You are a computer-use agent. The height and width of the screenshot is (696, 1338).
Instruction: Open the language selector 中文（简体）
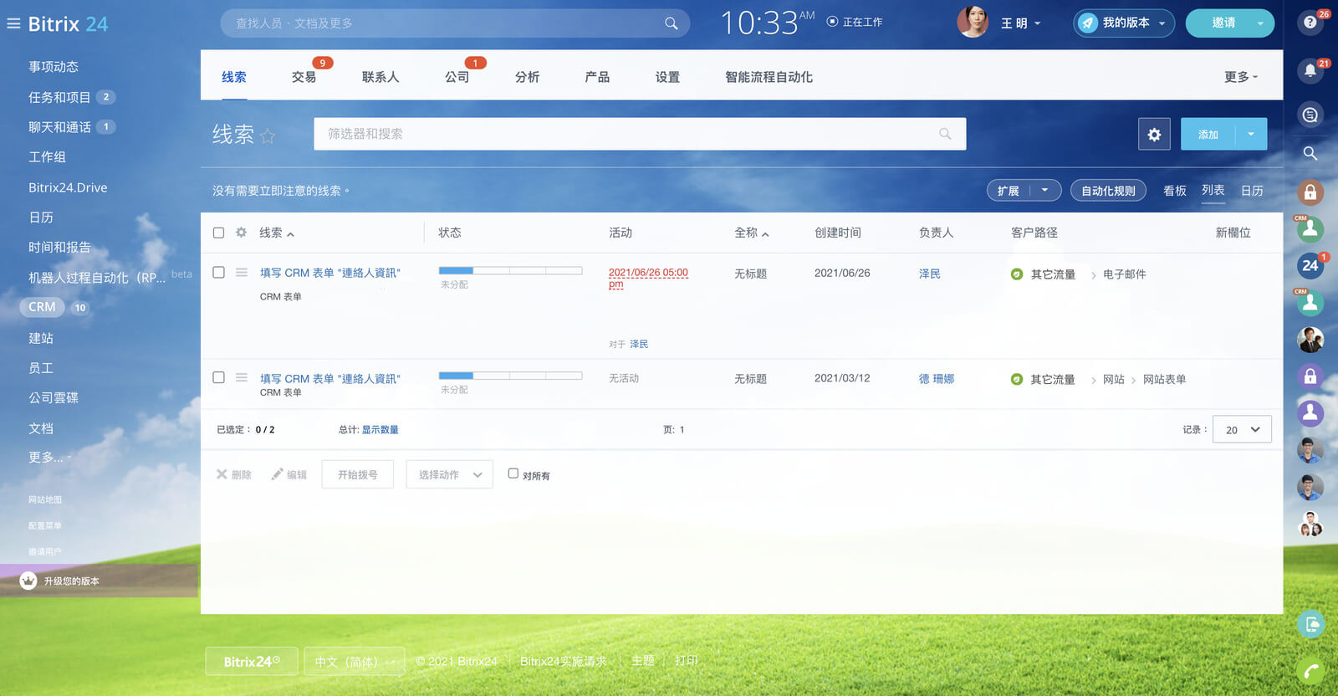[x=355, y=661]
